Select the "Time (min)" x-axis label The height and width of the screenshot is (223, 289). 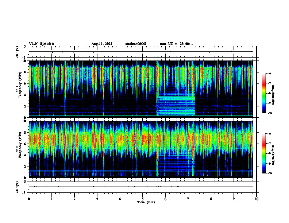(146, 202)
